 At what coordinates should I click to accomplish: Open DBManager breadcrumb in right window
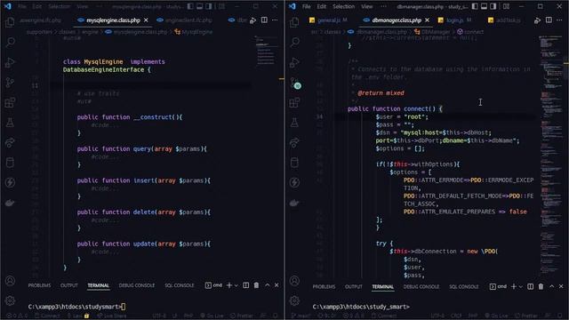[432, 32]
